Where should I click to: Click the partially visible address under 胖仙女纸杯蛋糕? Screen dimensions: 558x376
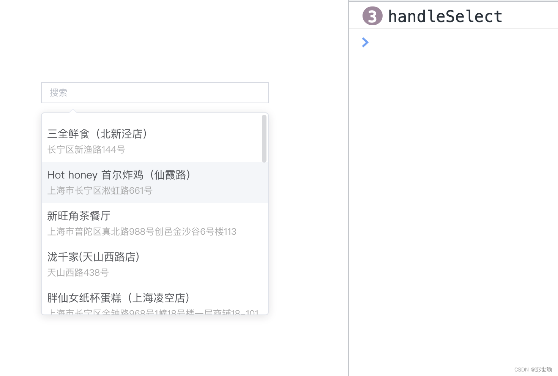[x=153, y=312]
